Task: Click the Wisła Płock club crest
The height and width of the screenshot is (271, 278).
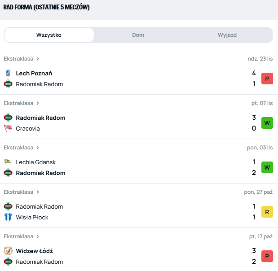Action: [8, 217]
